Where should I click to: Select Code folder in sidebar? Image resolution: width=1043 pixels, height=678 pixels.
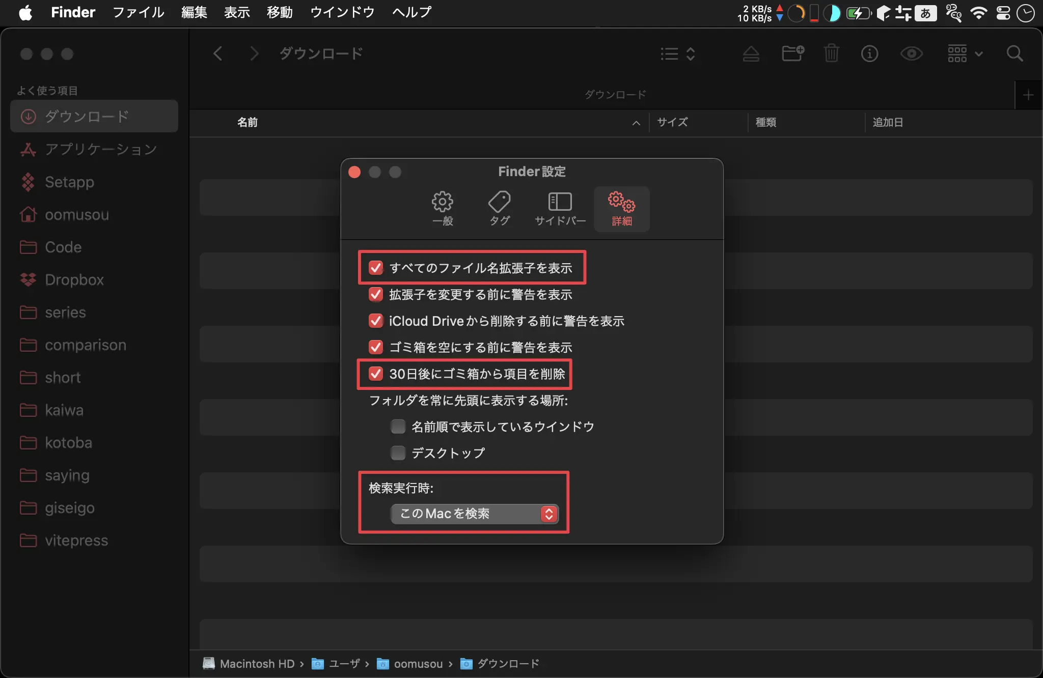94,247
